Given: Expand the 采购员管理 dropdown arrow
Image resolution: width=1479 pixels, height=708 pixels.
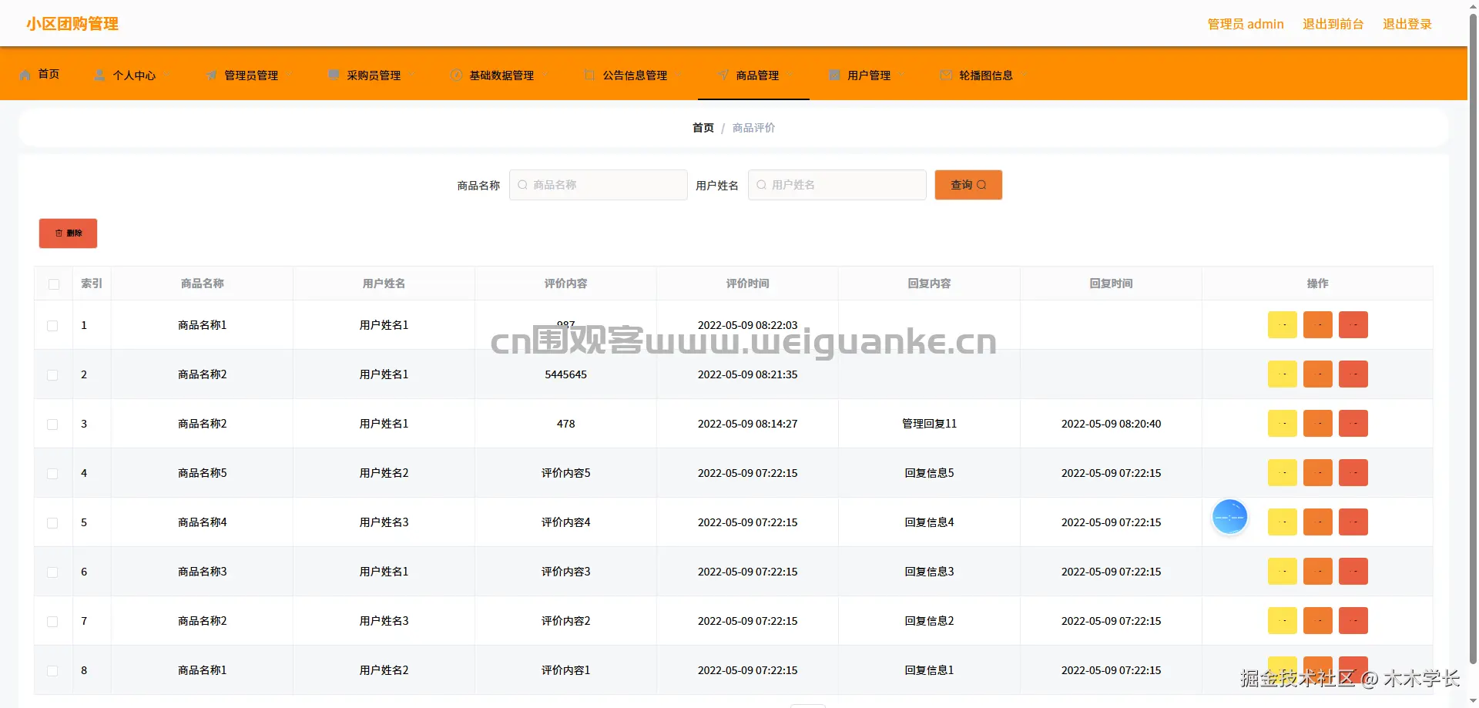Looking at the screenshot, I should tap(411, 75).
